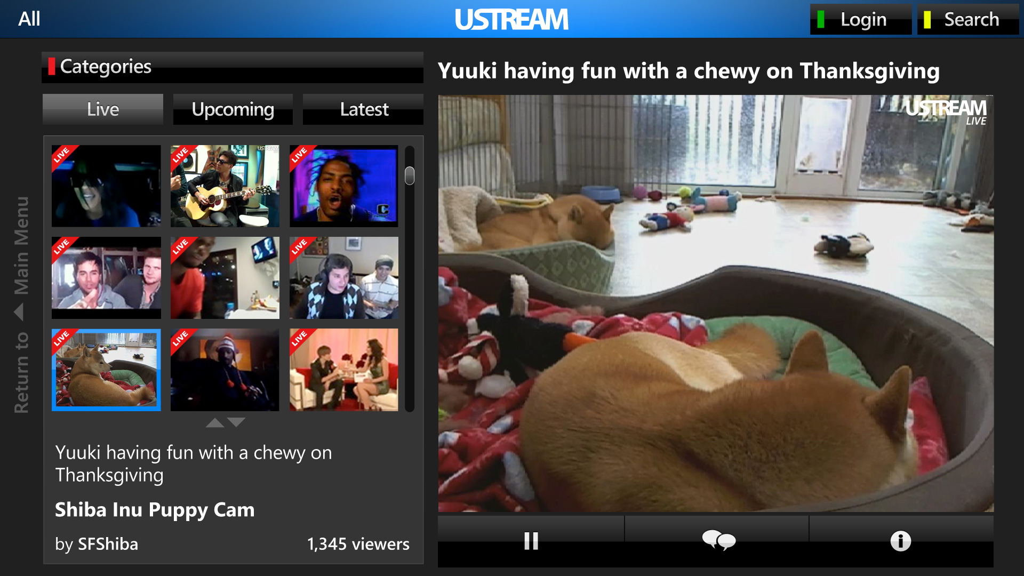Switch to the Upcoming tab
This screenshot has width=1024, height=576.
coord(233,109)
